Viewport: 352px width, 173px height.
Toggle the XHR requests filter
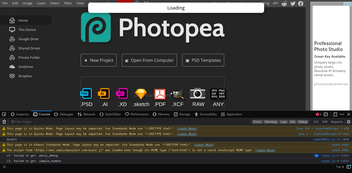click(x=325, y=122)
